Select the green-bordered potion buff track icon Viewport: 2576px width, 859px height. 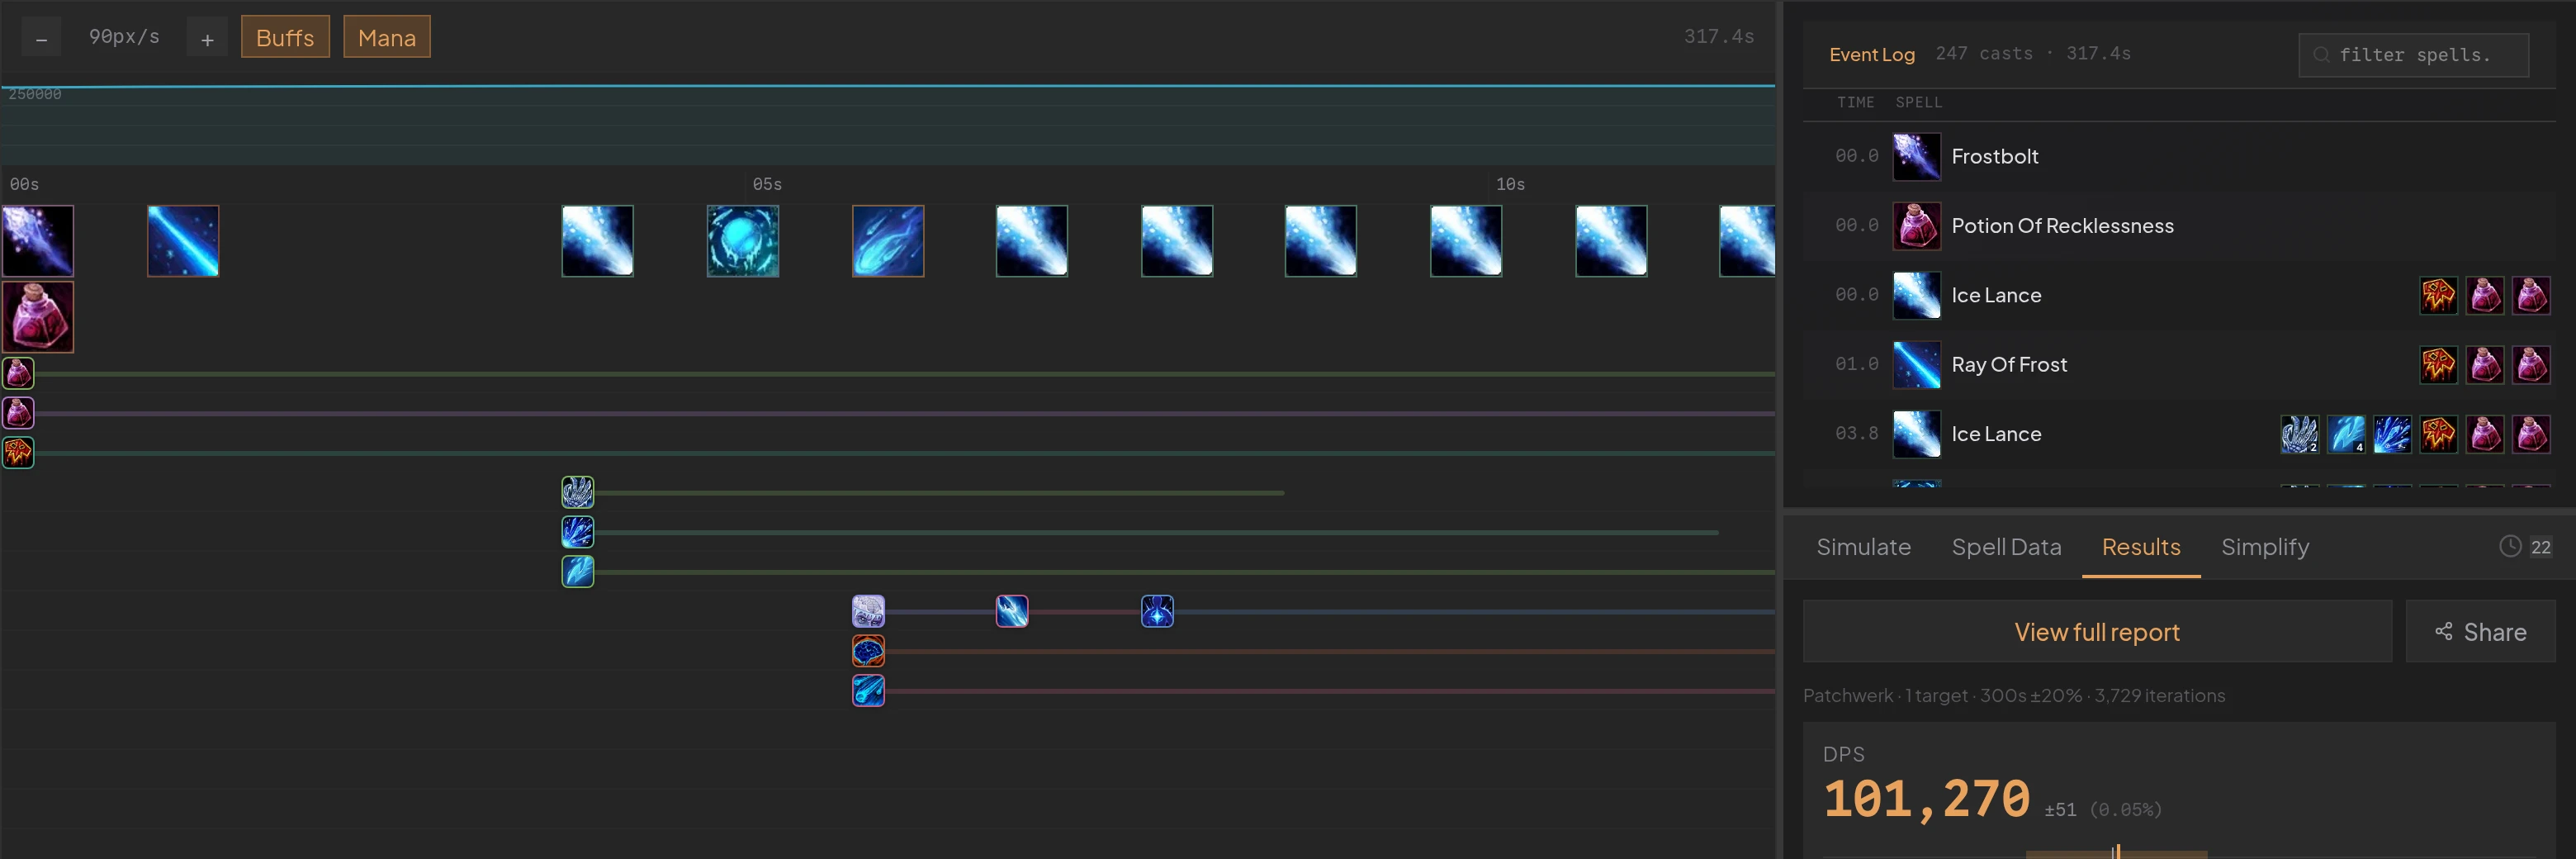point(18,373)
